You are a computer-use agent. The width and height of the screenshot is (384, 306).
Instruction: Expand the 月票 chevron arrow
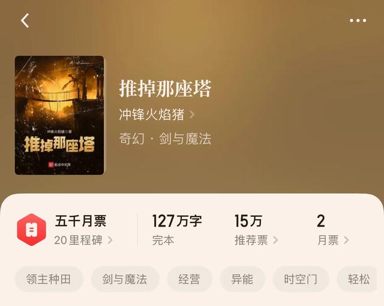(346, 240)
